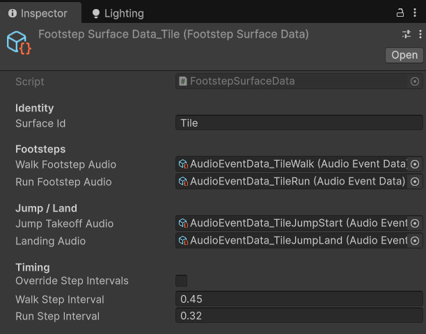Screen dimensions: 426x334
Task: Click the TileJumpLand asset icon in its field
Action: [183, 241]
